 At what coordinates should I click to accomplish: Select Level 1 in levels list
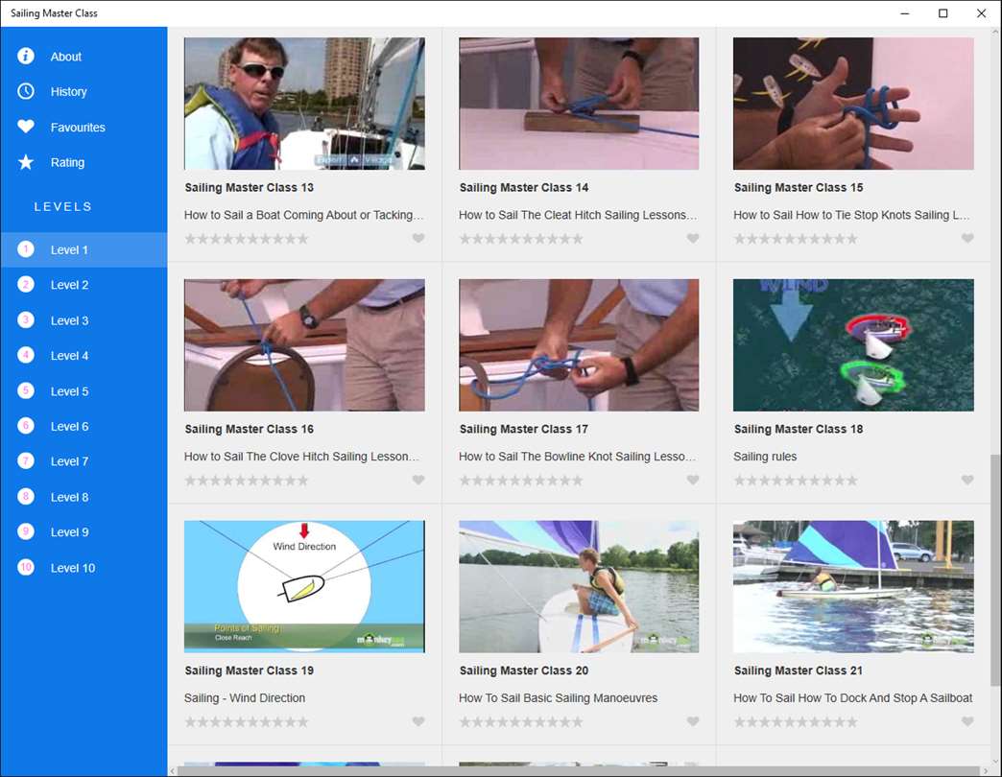[x=83, y=249]
